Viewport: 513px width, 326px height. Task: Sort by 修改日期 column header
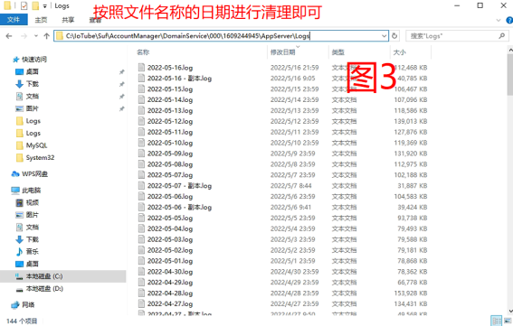[x=283, y=52]
